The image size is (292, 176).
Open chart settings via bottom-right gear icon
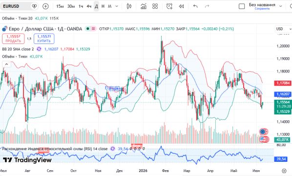[284, 171]
